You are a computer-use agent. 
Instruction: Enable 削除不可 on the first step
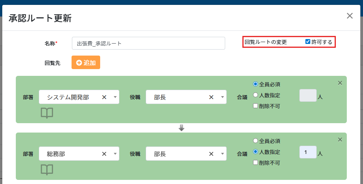pos(256,106)
